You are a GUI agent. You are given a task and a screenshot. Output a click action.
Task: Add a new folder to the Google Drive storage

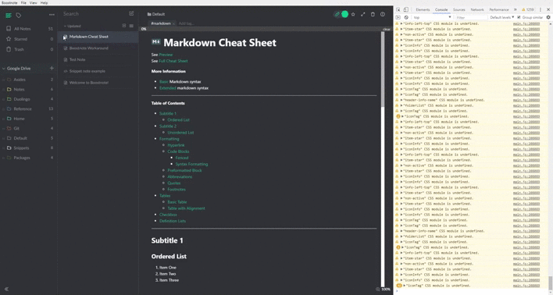click(x=52, y=68)
